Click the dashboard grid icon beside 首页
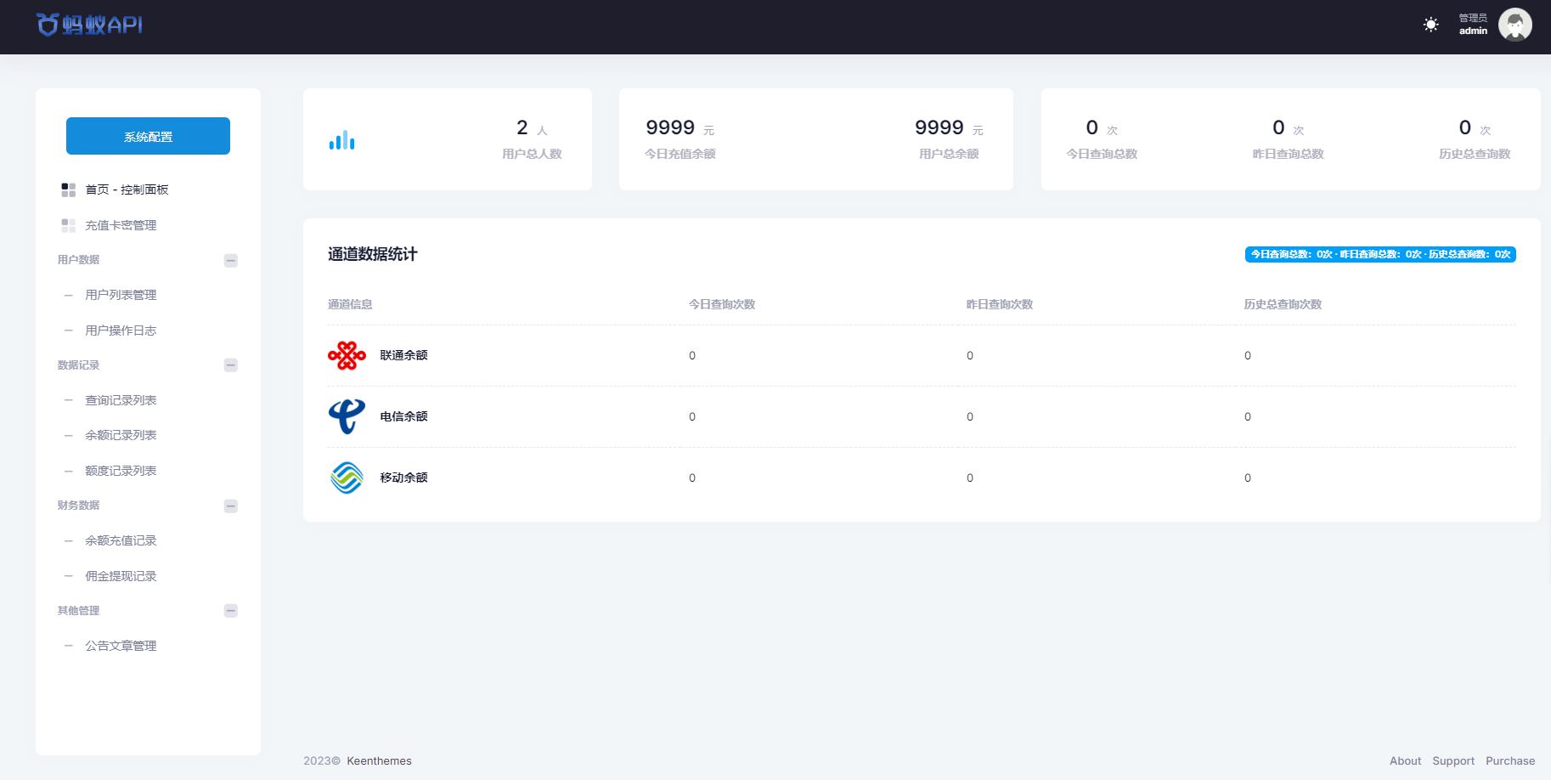Screen dimensions: 1551x780 (x=69, y=189)
